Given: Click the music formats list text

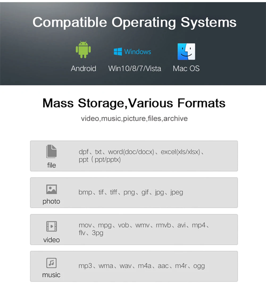Looking at the screenshot, I should point(142,266).
